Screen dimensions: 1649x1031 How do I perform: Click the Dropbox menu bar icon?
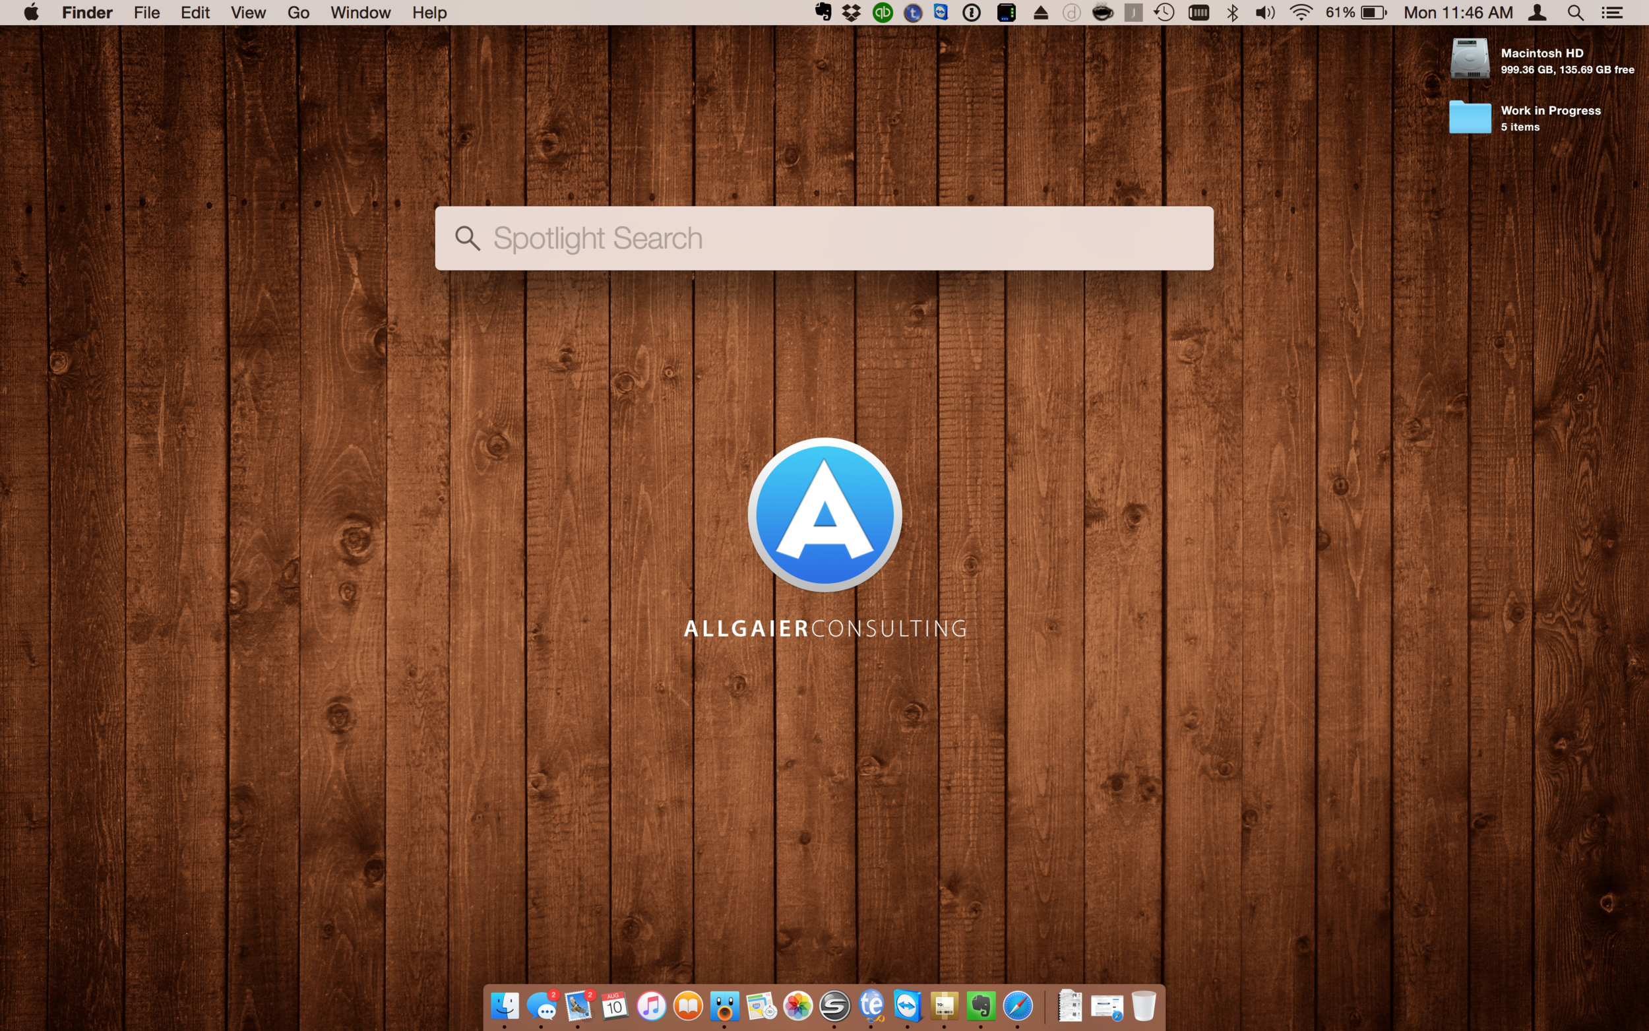852,13
